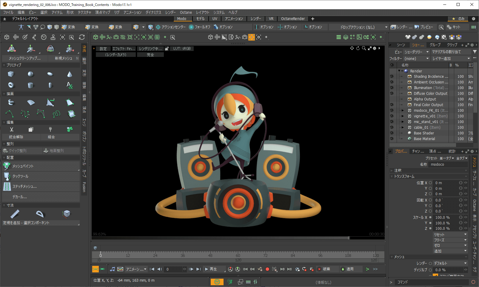Collapse the Render tree node

[399, 71]
